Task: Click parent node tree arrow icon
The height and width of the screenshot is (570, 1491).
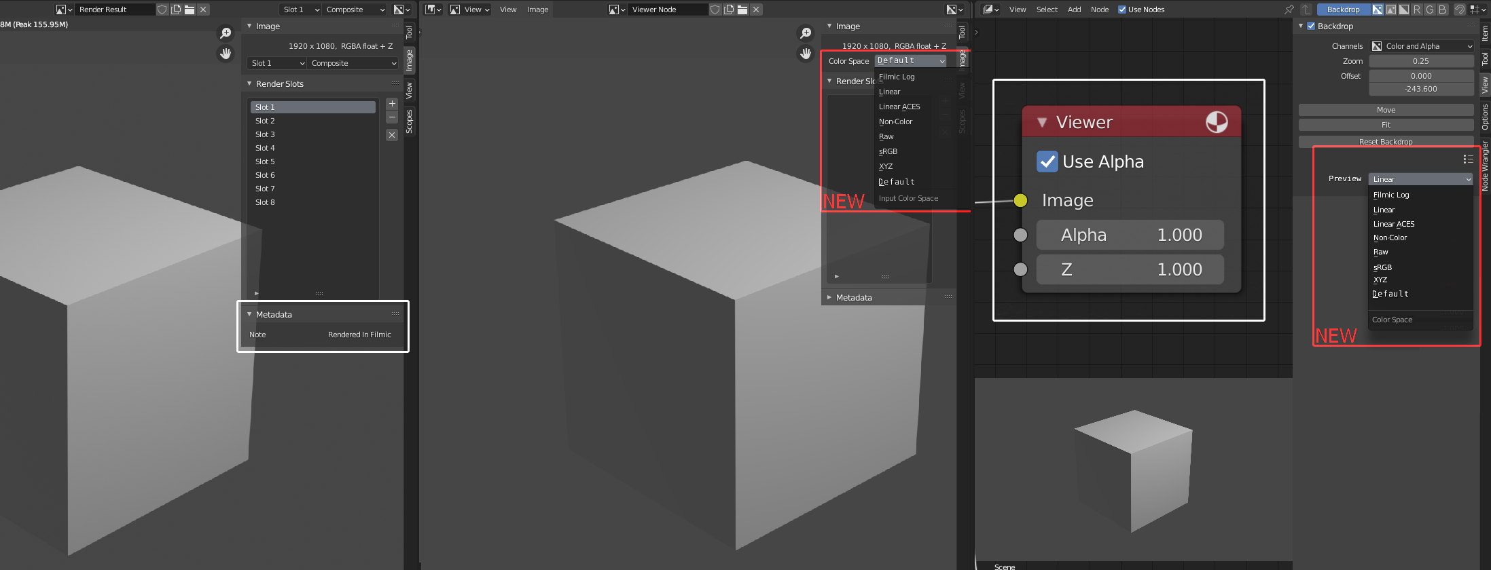Action: click(1306, 9)
